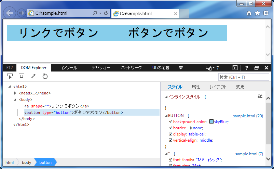274x169 pixels.
Task: Click the button breadcrumb
Action: point(45,162)
